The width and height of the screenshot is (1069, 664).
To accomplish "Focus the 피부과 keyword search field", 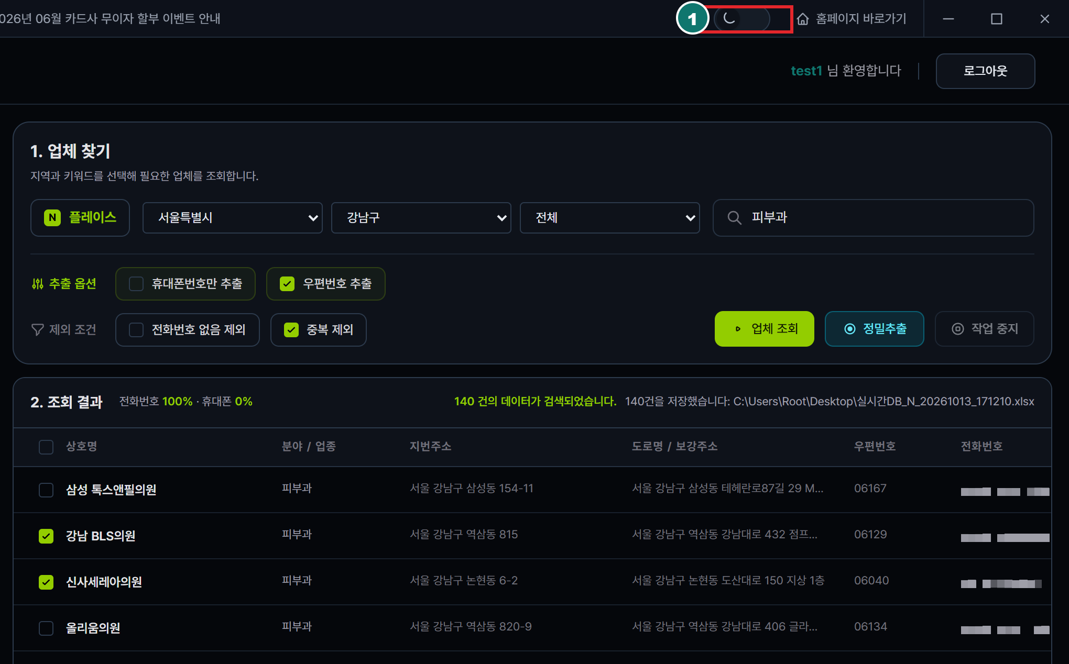I will click(874, 218).
